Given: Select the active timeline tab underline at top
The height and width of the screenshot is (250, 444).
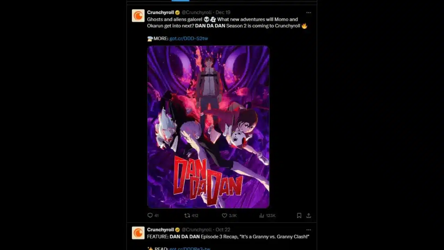Looking at the screenshot, I should tap(180, 1).
